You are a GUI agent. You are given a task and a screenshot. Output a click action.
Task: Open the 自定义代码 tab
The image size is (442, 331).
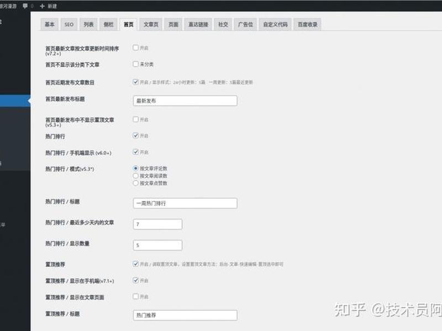coord(275,24)
